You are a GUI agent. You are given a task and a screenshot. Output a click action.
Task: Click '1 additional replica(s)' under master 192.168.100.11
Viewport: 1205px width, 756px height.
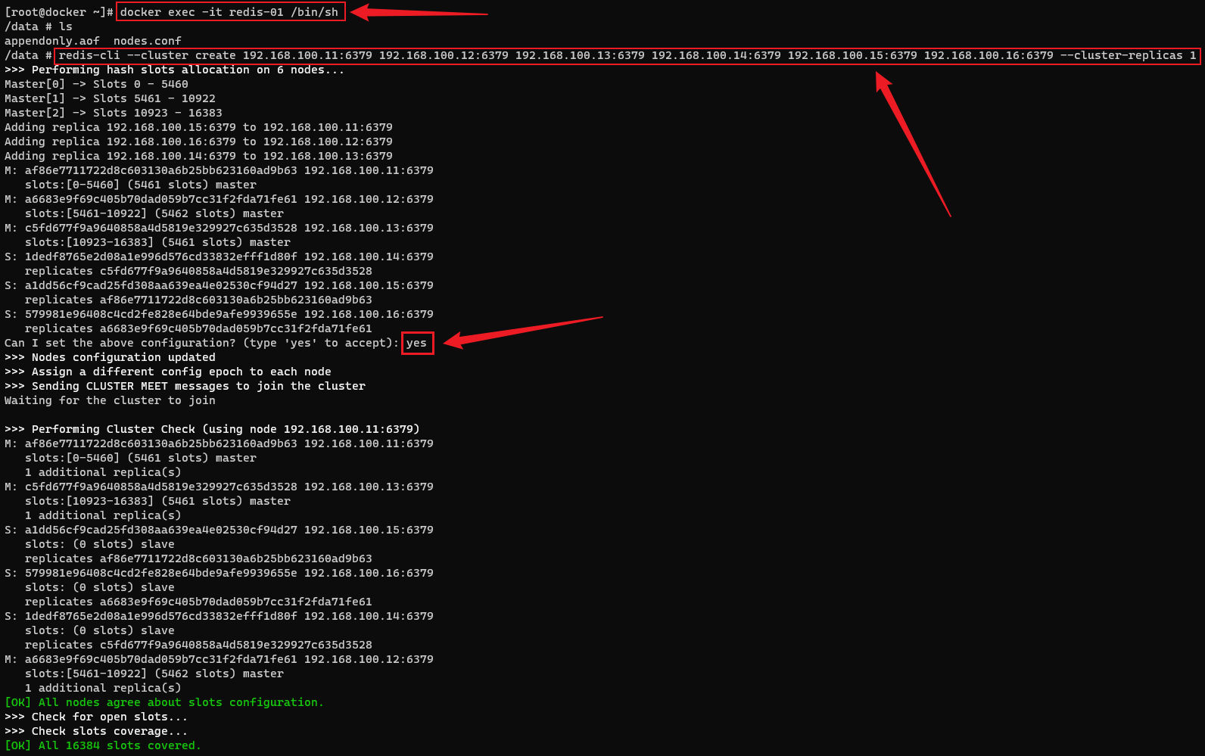(103, 472)
